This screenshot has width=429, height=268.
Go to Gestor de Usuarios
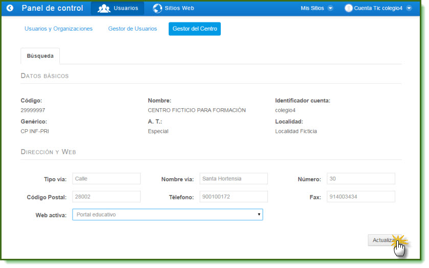132,29
